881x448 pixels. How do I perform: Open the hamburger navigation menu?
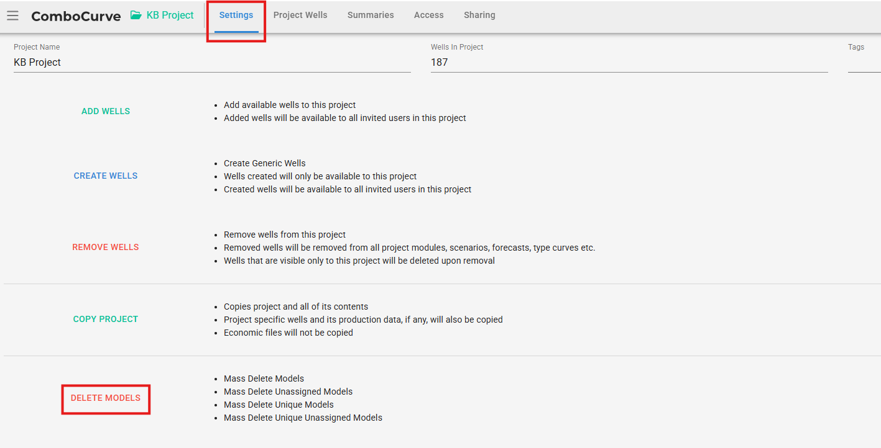pos(12,16)
